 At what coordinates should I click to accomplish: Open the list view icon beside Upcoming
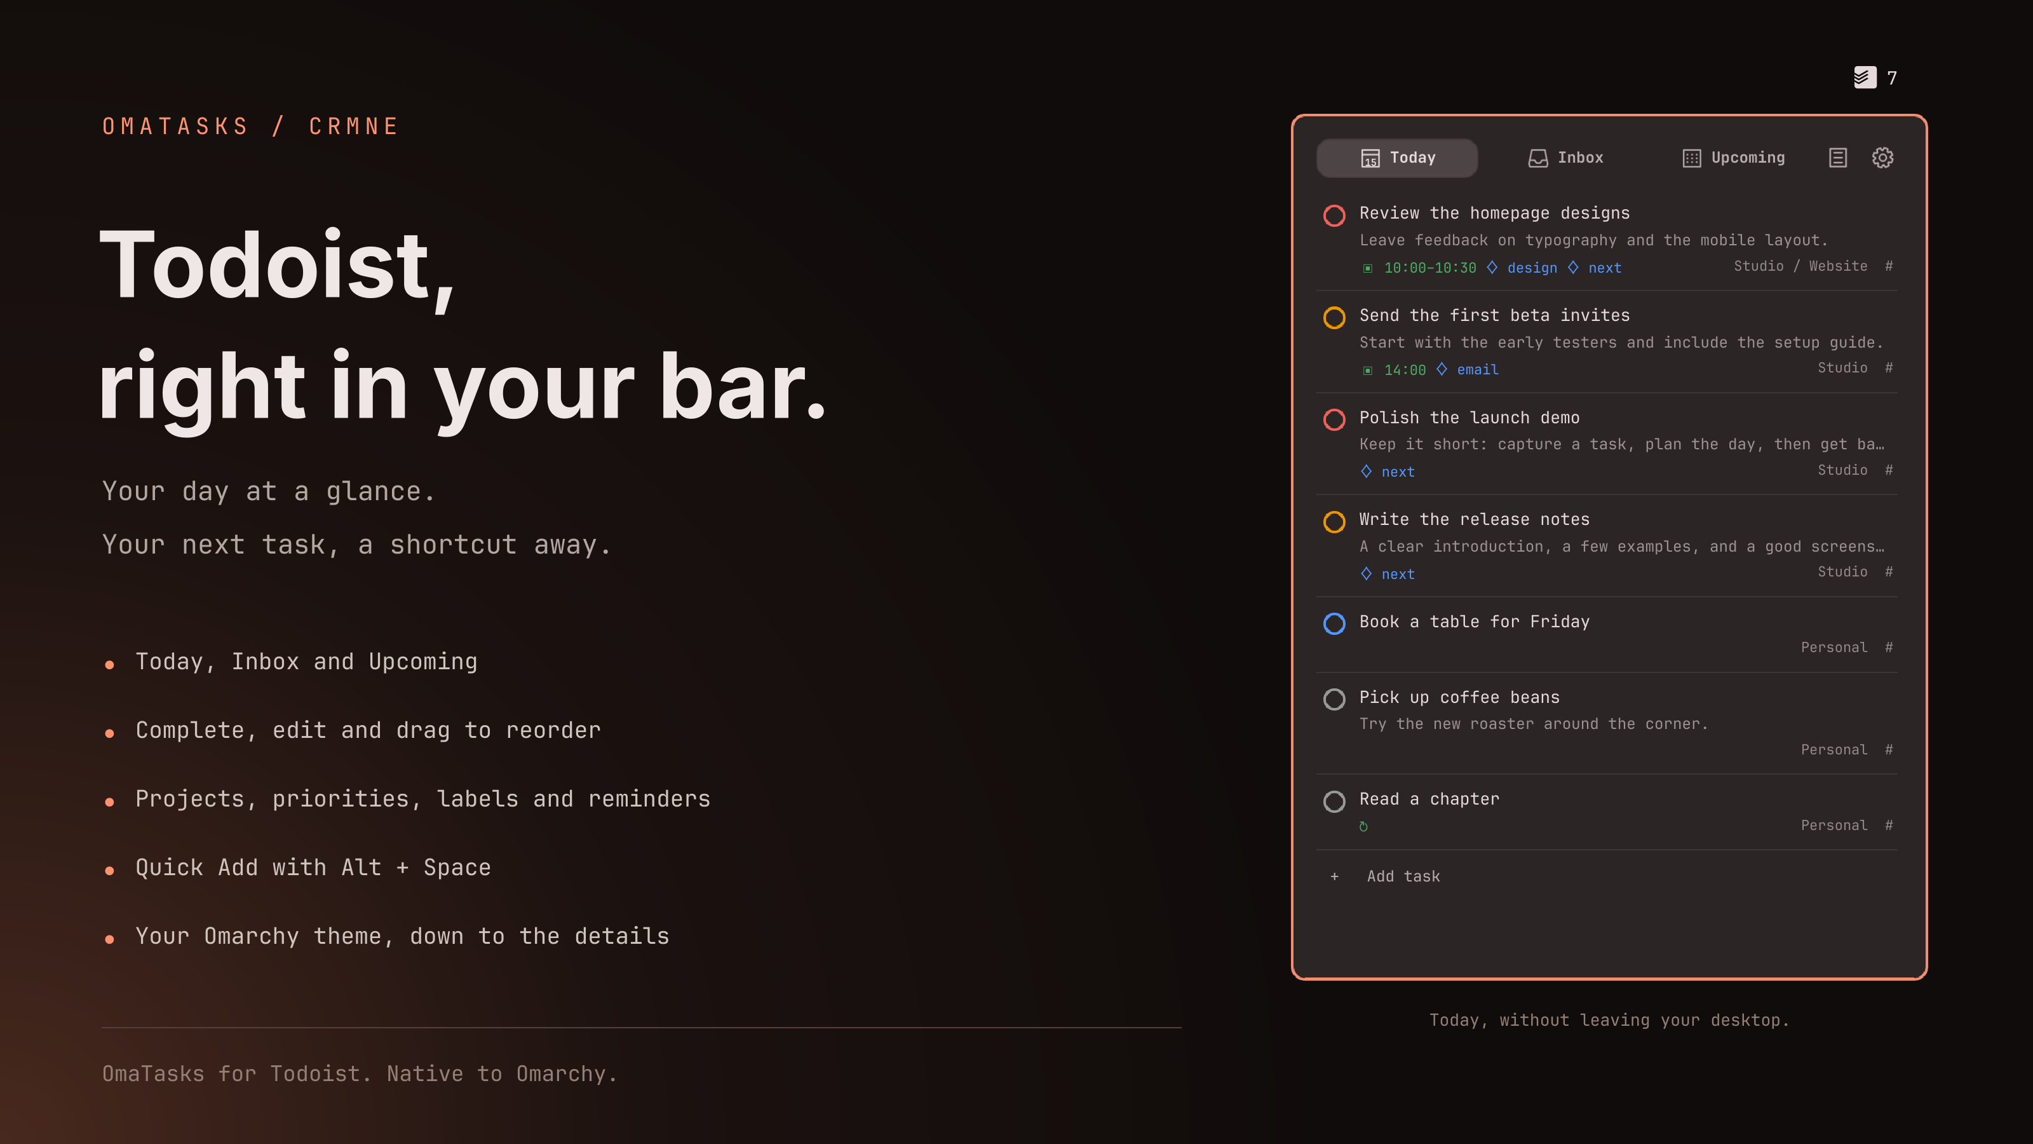pos(1838,158)
